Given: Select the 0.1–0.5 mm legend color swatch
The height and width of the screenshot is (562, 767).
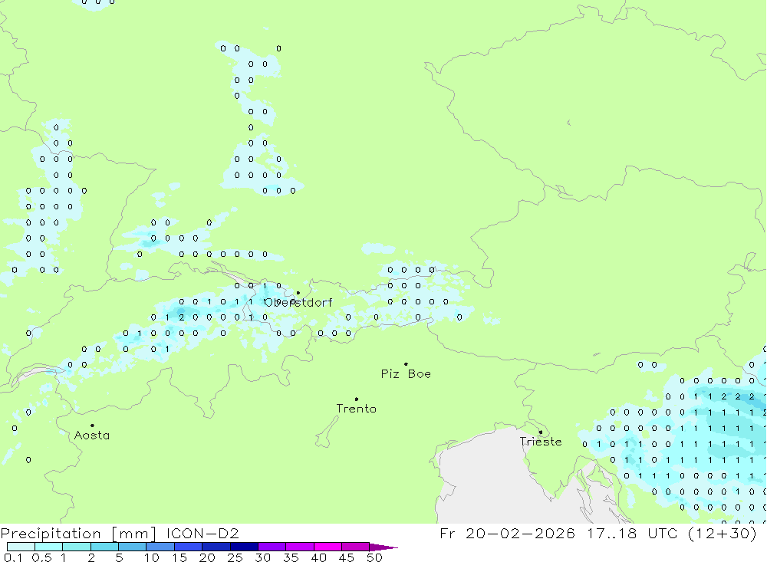Looking at the screenshot, I should (x=21, y=547).
